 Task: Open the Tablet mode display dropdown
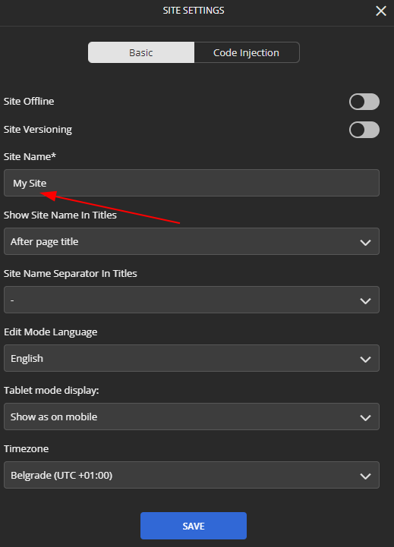[191, 417]
